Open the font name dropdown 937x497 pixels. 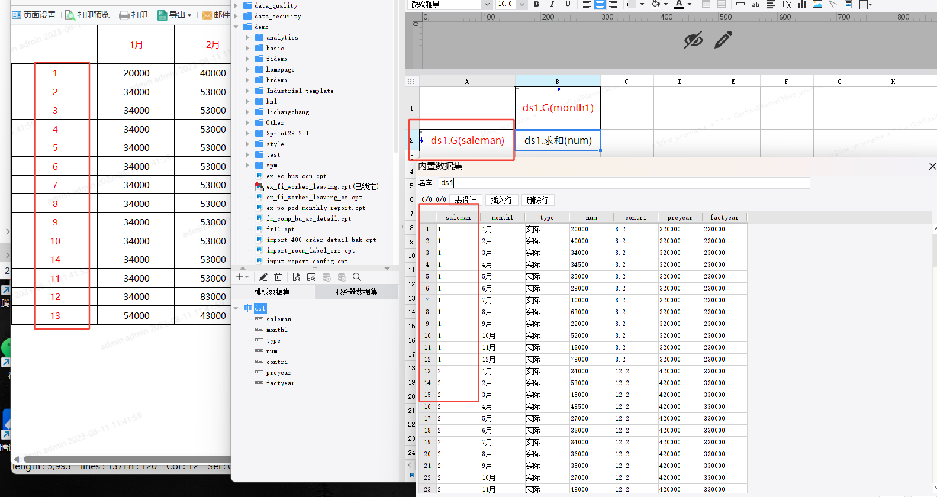tap(487, 4)
